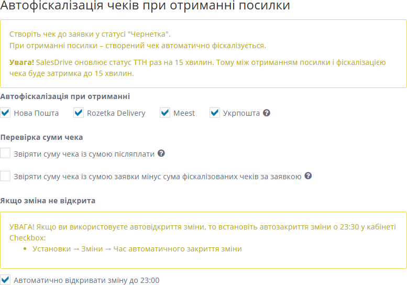The width and height of the screenshot is (407, 285).
Task: Click the Rozetka Delivery label text
Action: 116,113
